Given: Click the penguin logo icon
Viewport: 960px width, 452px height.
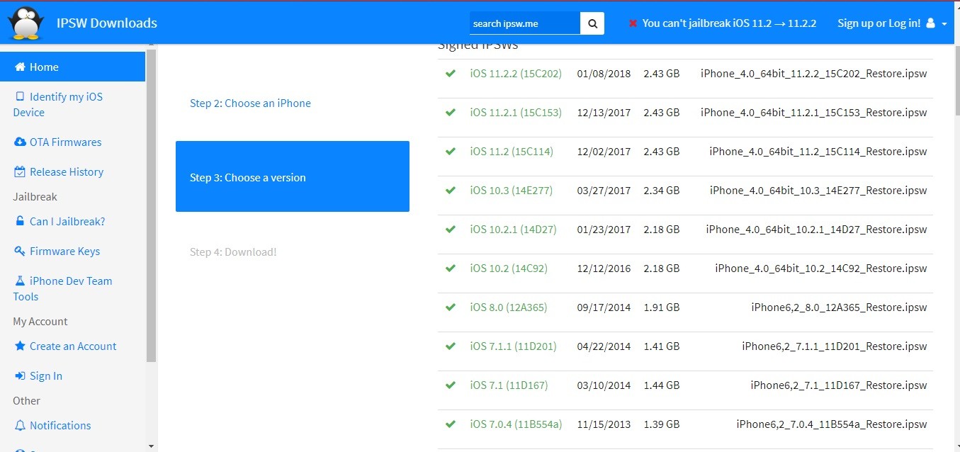Looking at the screenshot, I should [x=26, y=23].
